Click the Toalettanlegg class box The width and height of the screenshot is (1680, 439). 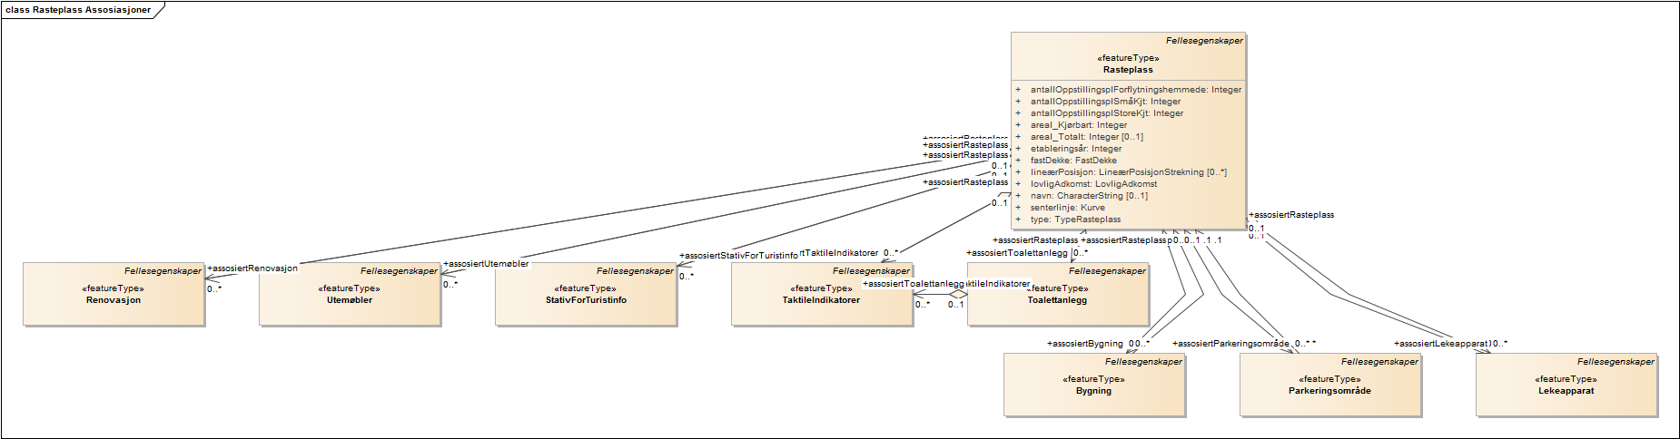pyautogui.click(x=1058, y=307)
